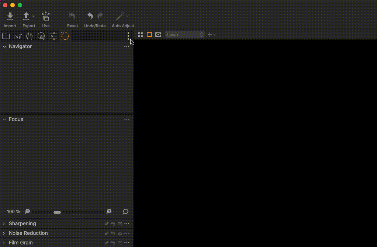This screenshot has width=377, height=247.
Task: Open the Film Grain three-dot options menu
Action: [127, 243]
